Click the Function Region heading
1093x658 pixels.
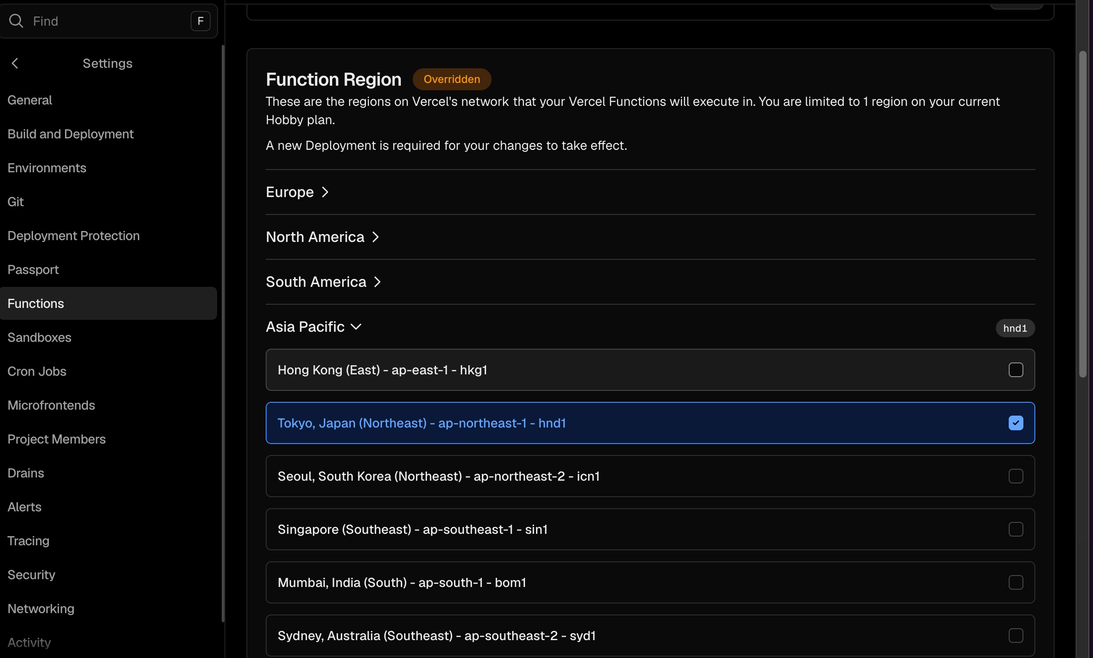[333, 79]
